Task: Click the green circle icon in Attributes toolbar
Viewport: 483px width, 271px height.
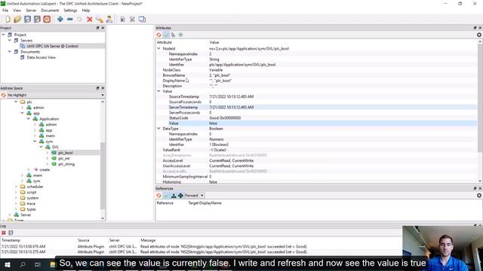Action: pos(180,35)
